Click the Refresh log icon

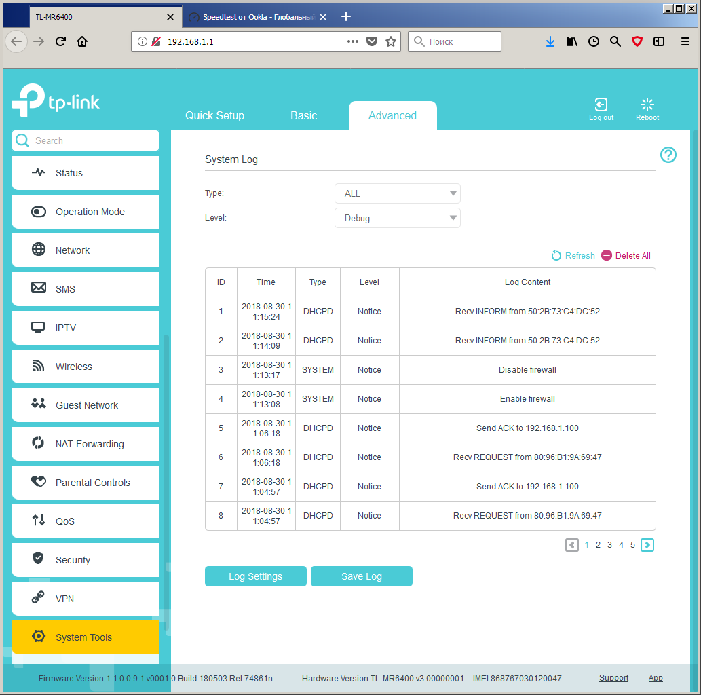tap(556, 255)
